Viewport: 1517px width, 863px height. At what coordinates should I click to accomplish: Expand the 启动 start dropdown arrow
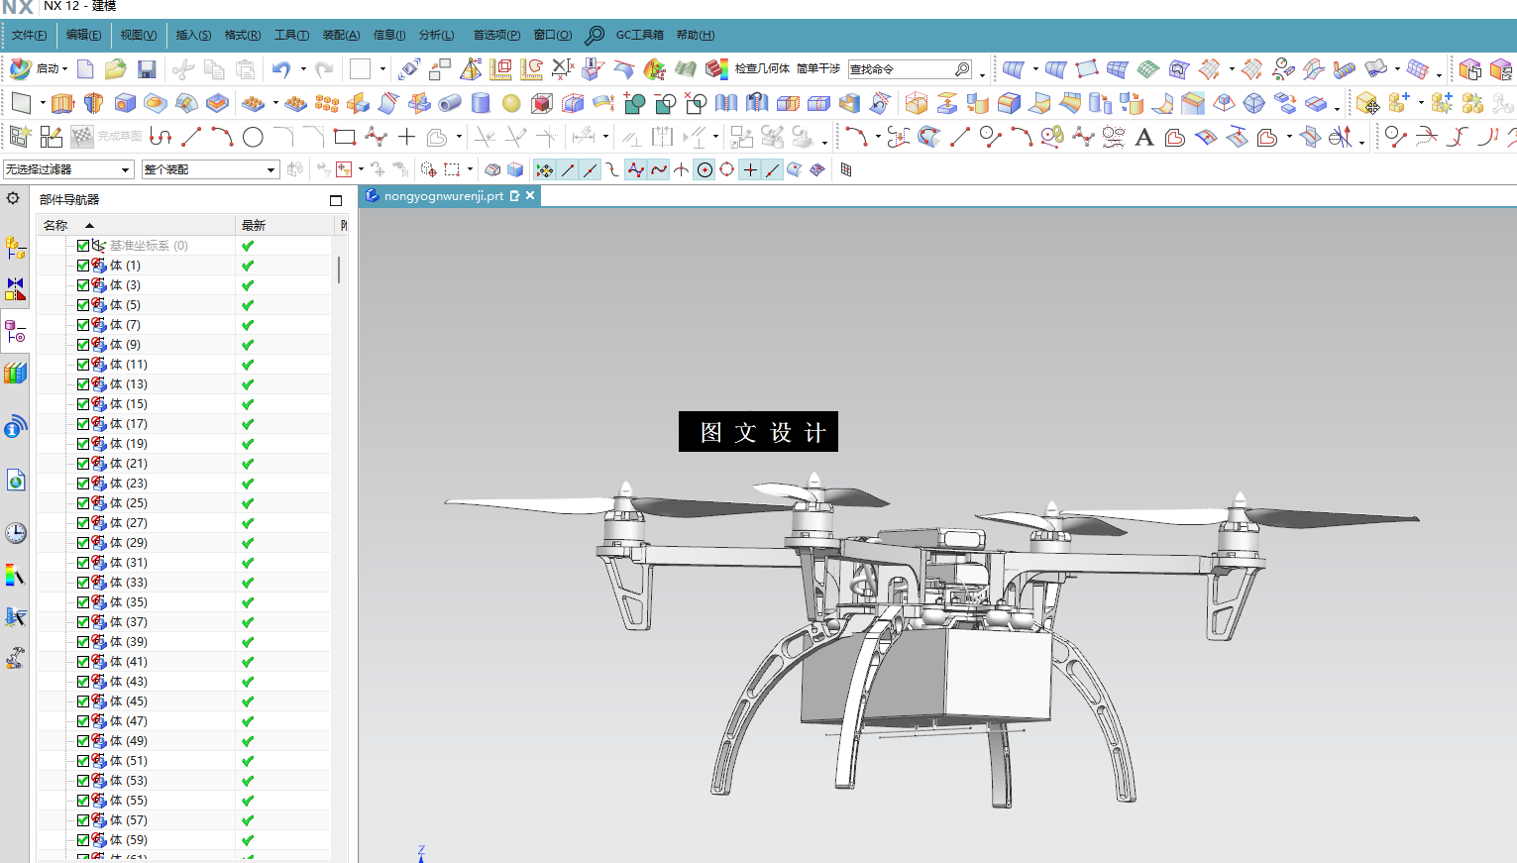[64, 69]
